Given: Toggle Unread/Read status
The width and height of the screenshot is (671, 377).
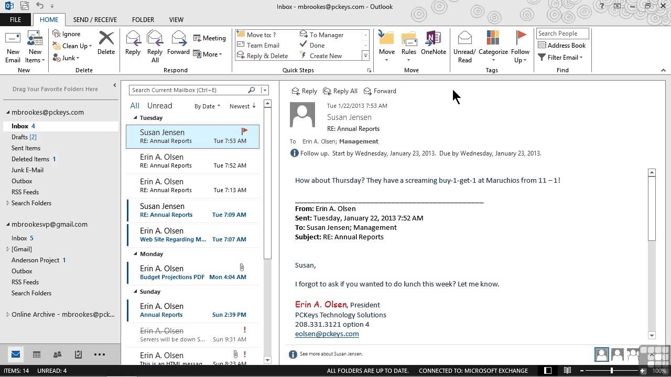Looking at the screenshot, I should coord(464,47).
